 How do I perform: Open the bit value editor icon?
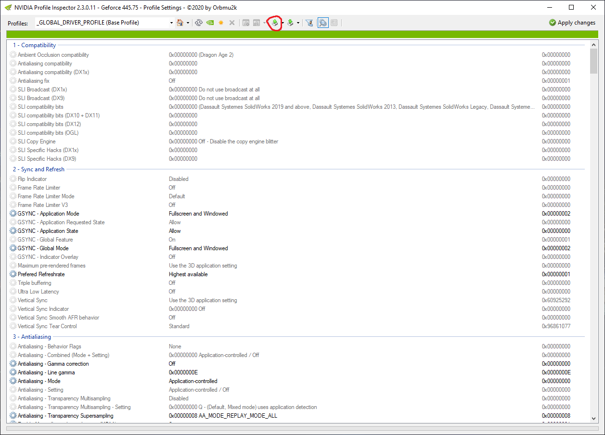[x=335, y=23]
